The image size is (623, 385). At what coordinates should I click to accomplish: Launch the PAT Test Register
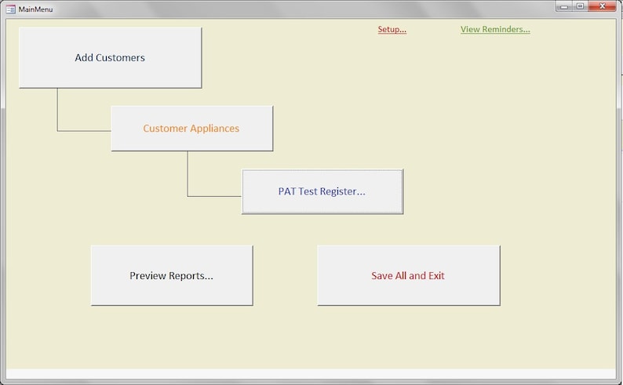coord(322,191)
